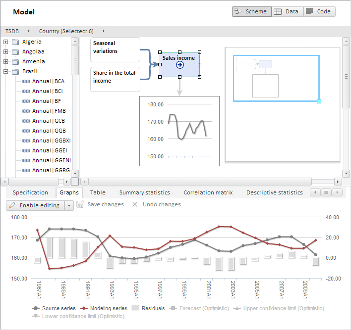Show previous tabs with left arrow
The height and width of the screenshot is (330, 351).
[315, 192]
